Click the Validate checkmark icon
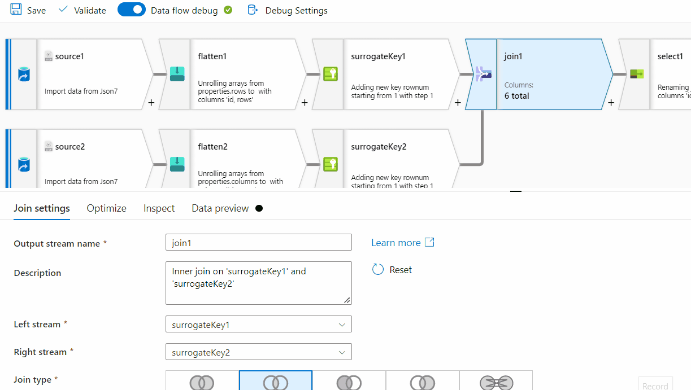This screenshot has height=390, width=691. [63, 10]
